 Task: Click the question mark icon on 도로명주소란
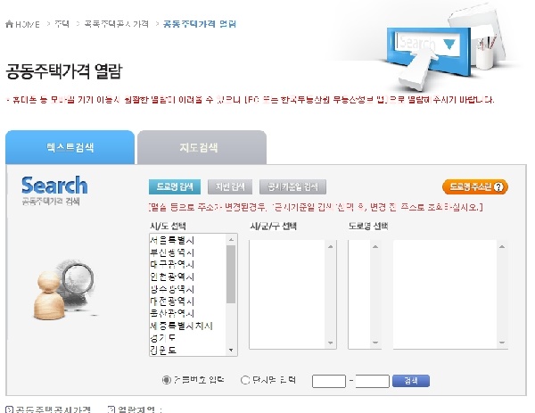[x=498, y=187]
